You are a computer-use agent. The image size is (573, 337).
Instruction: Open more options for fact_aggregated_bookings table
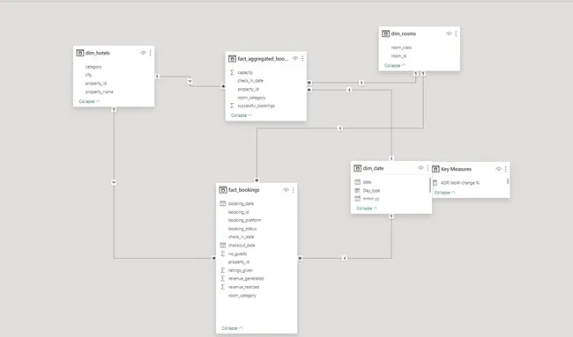(302, 58)
